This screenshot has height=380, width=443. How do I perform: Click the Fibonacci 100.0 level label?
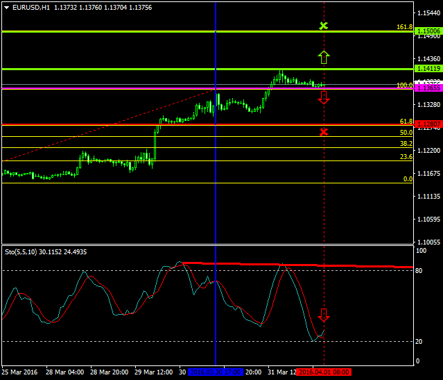pos(405,85)
